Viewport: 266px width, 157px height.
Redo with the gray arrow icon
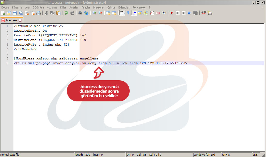point(72,13)
